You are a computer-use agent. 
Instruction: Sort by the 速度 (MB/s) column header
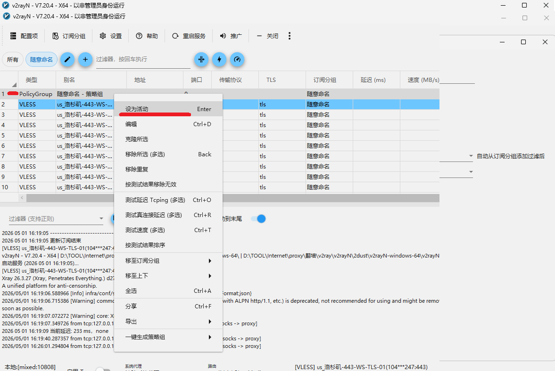[420, 80]
